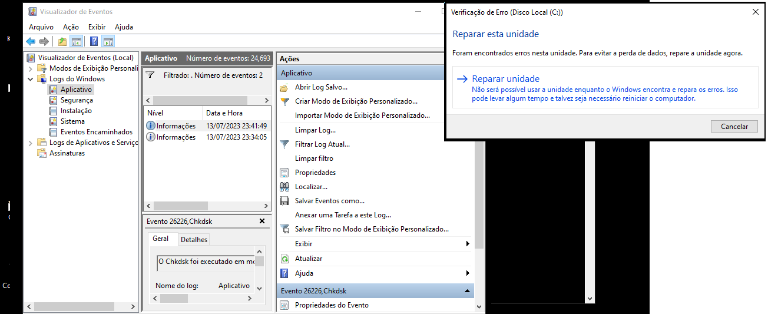This screenshot has width=768, height=314.
Task: Expand the Modos de Exibição Personalizados node
Action: click(31, 68)
